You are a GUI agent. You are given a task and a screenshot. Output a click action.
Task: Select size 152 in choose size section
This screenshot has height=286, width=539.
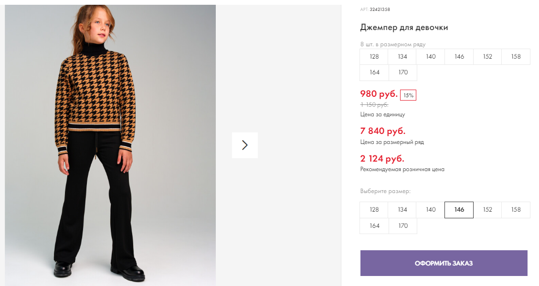[x=487, y=210]
